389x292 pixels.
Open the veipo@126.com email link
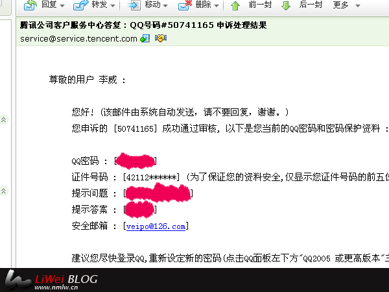[156, 226]
